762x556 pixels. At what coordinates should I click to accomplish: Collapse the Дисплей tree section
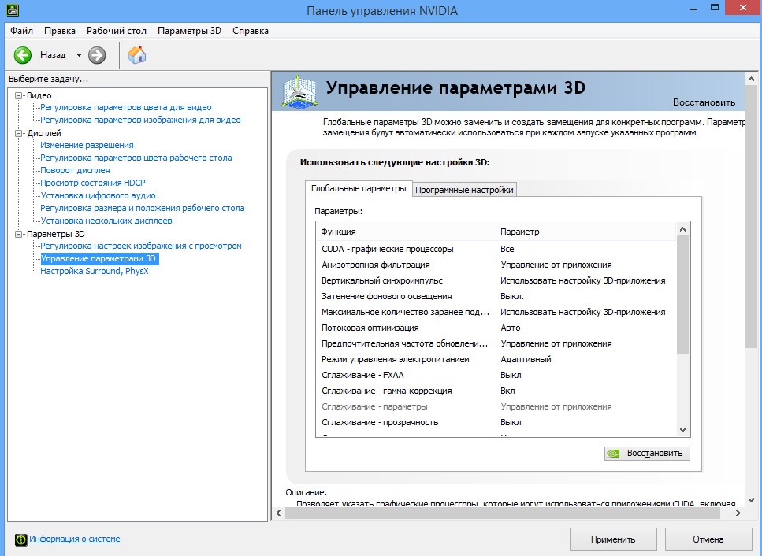18,133
